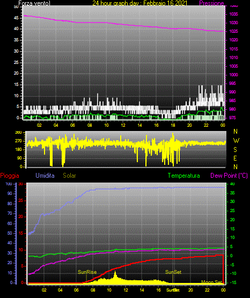Viewport: 250px width, 298px height.
Task: Click the Pioggia legend label
Action: (10, 176)
